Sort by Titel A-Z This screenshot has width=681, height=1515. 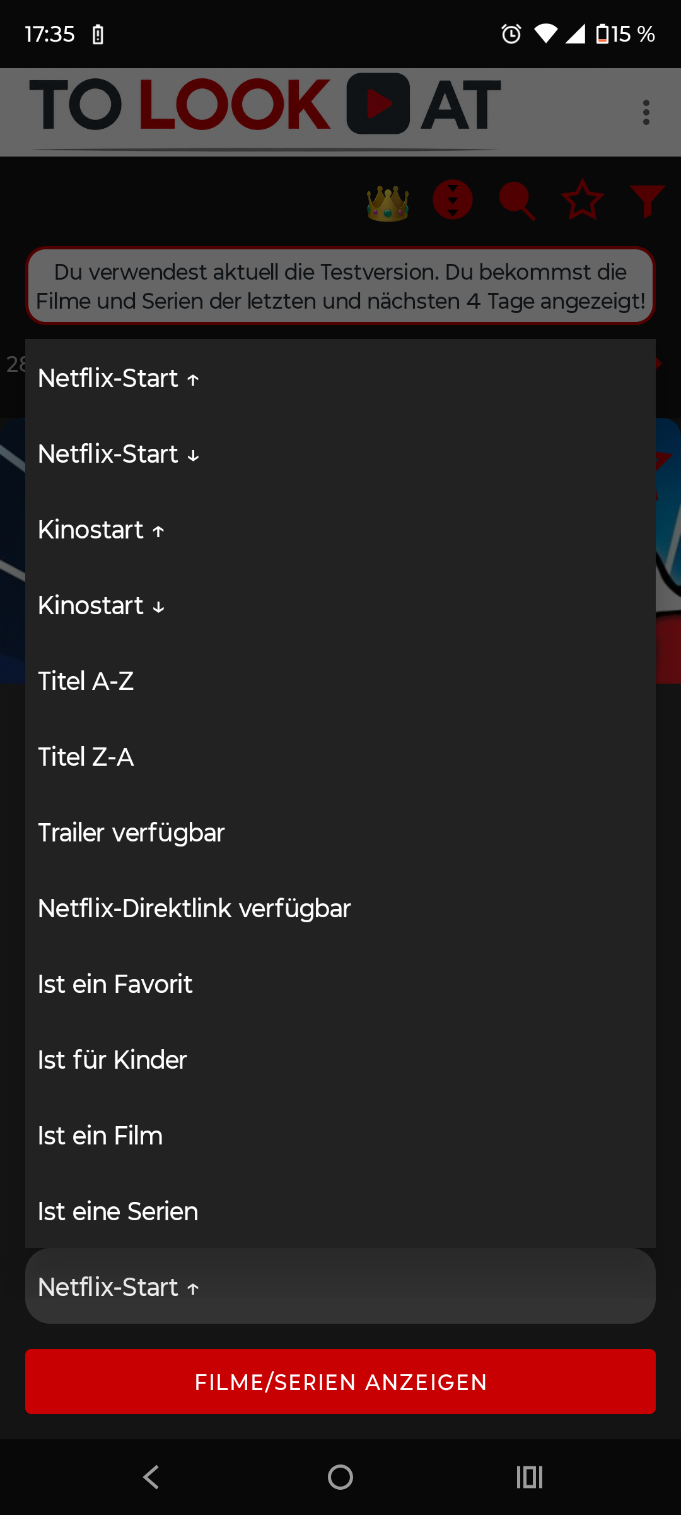(340, 681)
